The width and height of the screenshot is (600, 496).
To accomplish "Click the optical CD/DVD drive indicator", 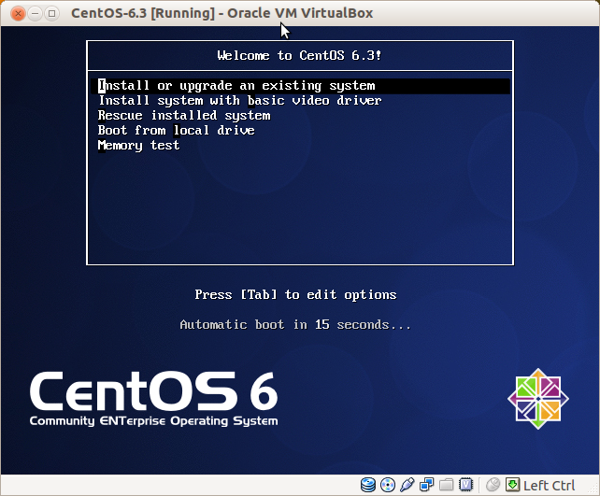I will click(x=388, y=485).
